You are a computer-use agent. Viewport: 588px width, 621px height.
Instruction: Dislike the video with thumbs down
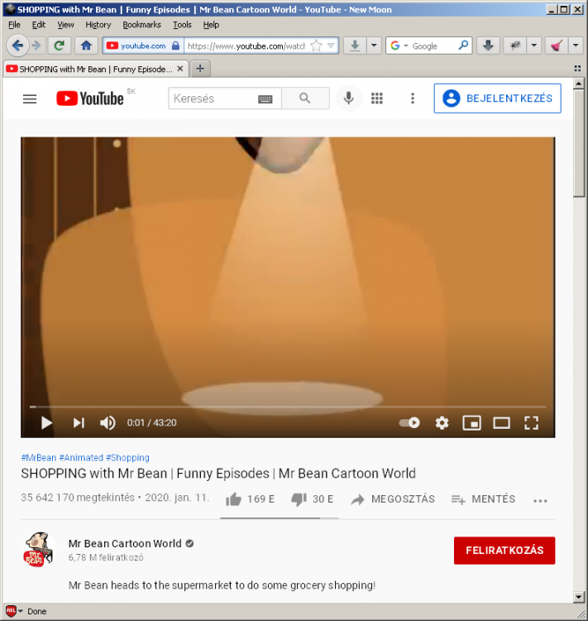pos(299,500)
